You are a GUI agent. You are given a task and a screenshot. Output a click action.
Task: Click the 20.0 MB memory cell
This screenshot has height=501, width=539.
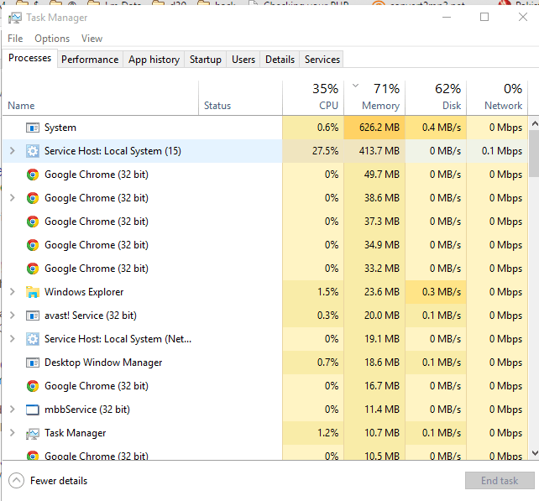(374, 316)
